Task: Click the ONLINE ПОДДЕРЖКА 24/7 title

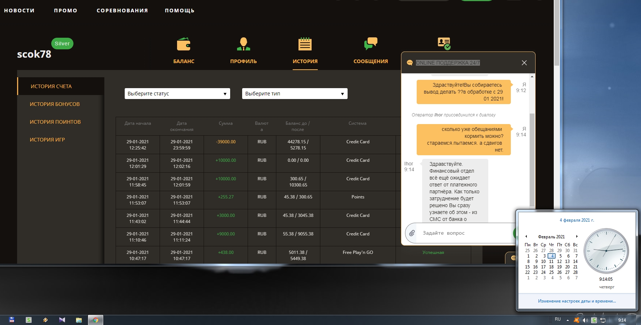Action: [x=448, y=63]
